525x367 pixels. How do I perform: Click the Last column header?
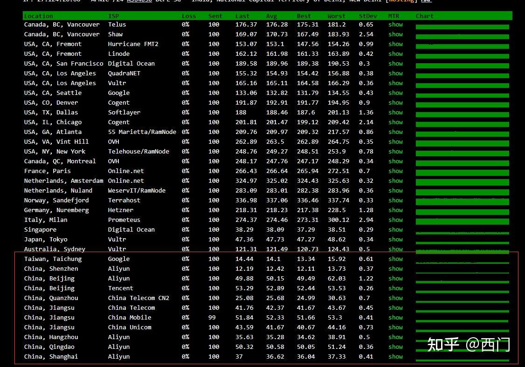[x=242, y=16]
